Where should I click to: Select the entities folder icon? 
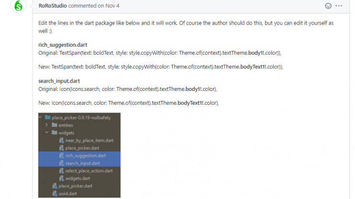click(54, 125)
